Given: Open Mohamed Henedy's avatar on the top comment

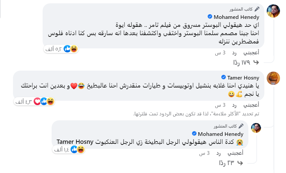Looking at the screenshot, I should click(273, 11).
